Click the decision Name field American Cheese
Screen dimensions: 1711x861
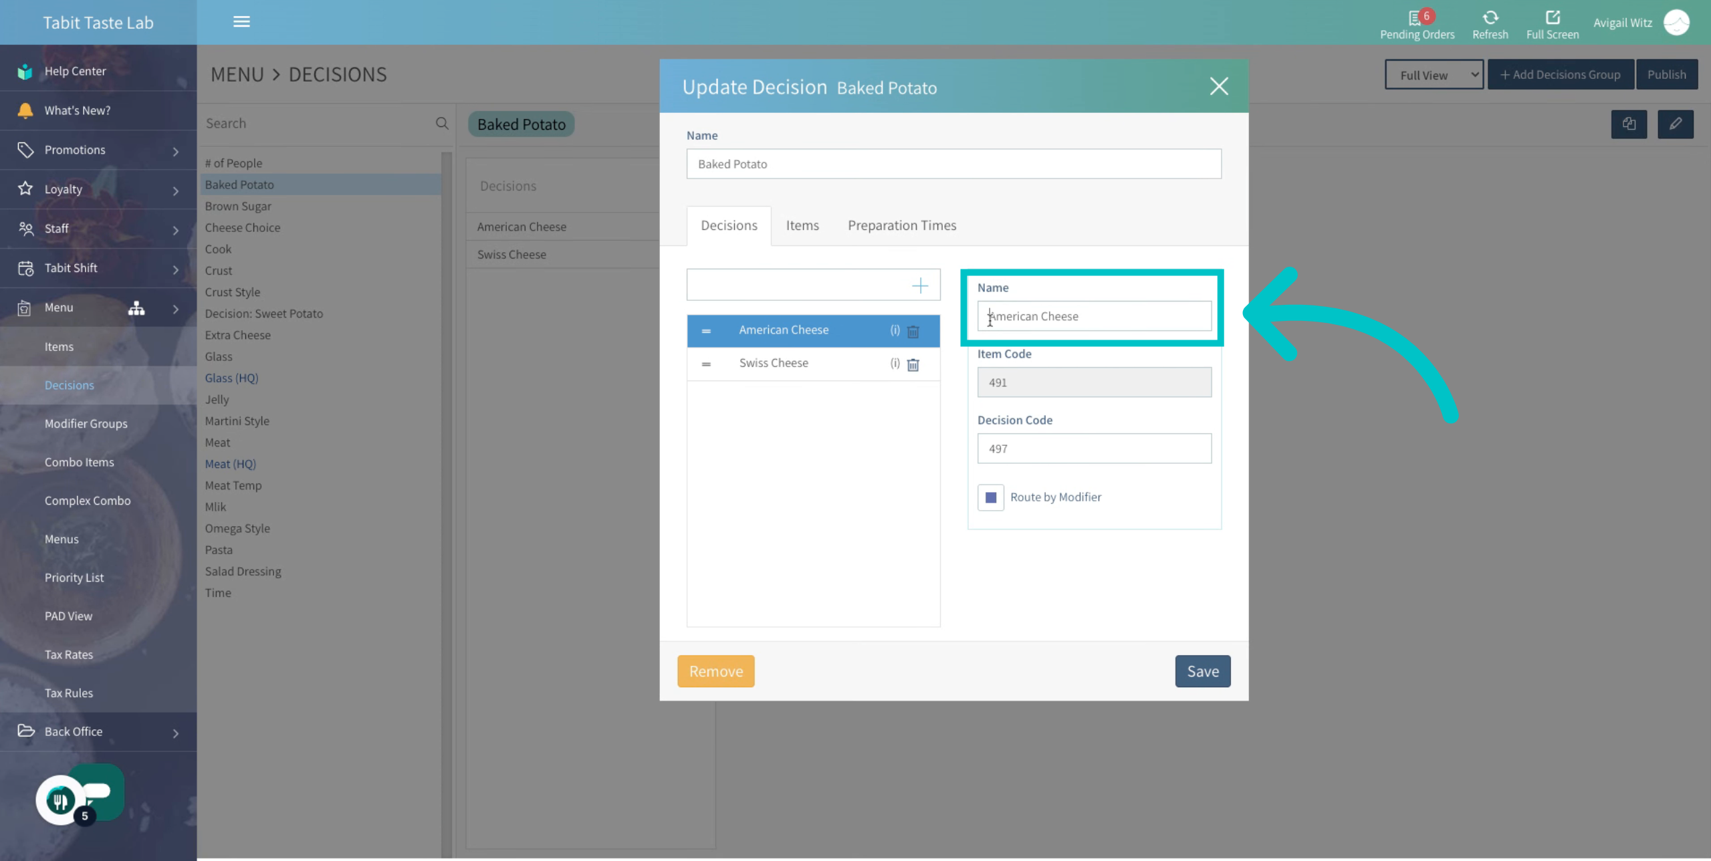(1094, 316)
